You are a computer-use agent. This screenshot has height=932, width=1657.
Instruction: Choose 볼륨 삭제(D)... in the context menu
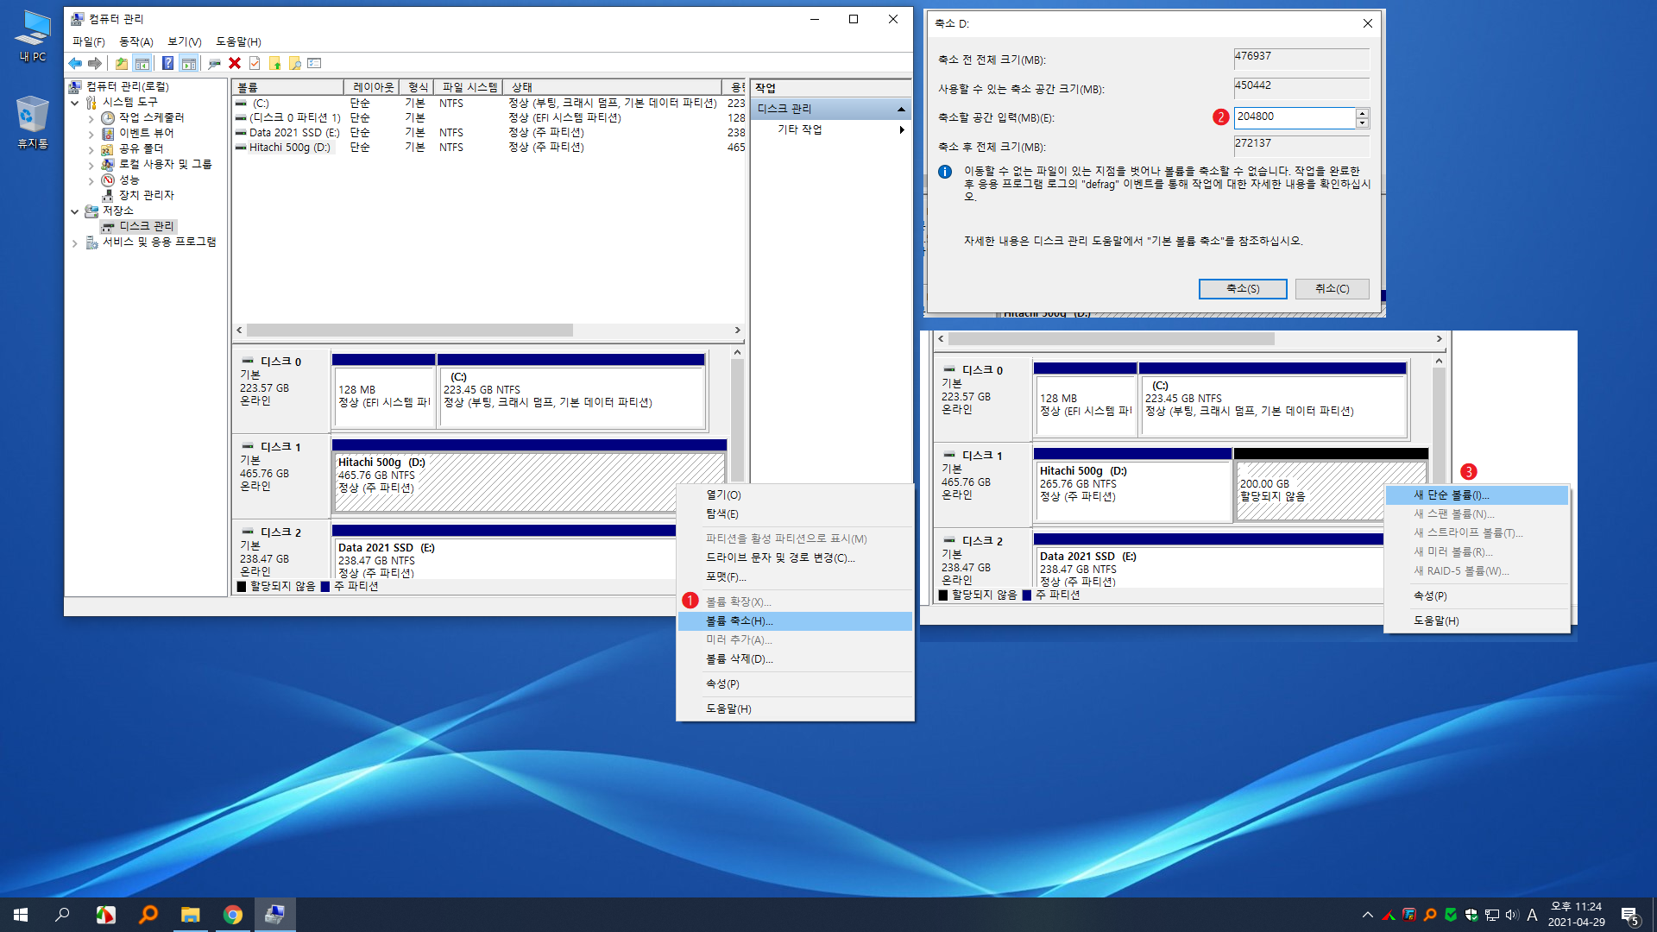(x=795, y=659)
